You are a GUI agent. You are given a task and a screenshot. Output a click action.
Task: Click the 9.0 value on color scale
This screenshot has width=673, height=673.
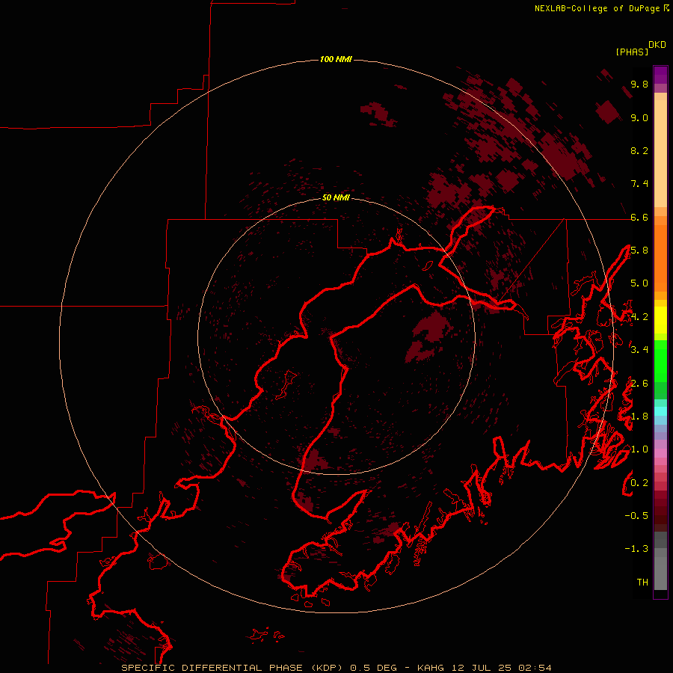pos(639,117)
